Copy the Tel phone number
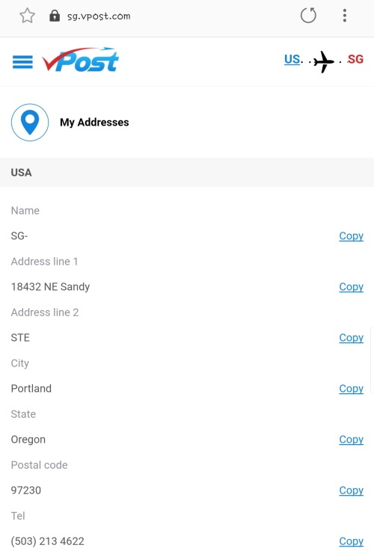374x557 pixels. point(351,541)
